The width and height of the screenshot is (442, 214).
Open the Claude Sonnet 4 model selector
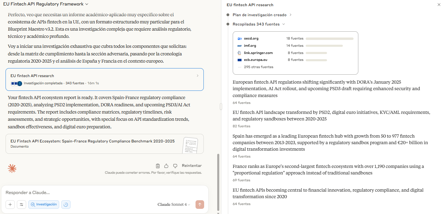(x=174, y=204)
